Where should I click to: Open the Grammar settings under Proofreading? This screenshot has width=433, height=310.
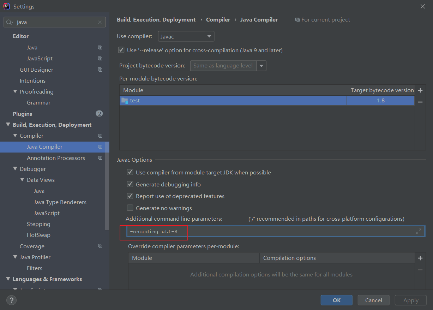pyautogui.click(x=38, y=102)
